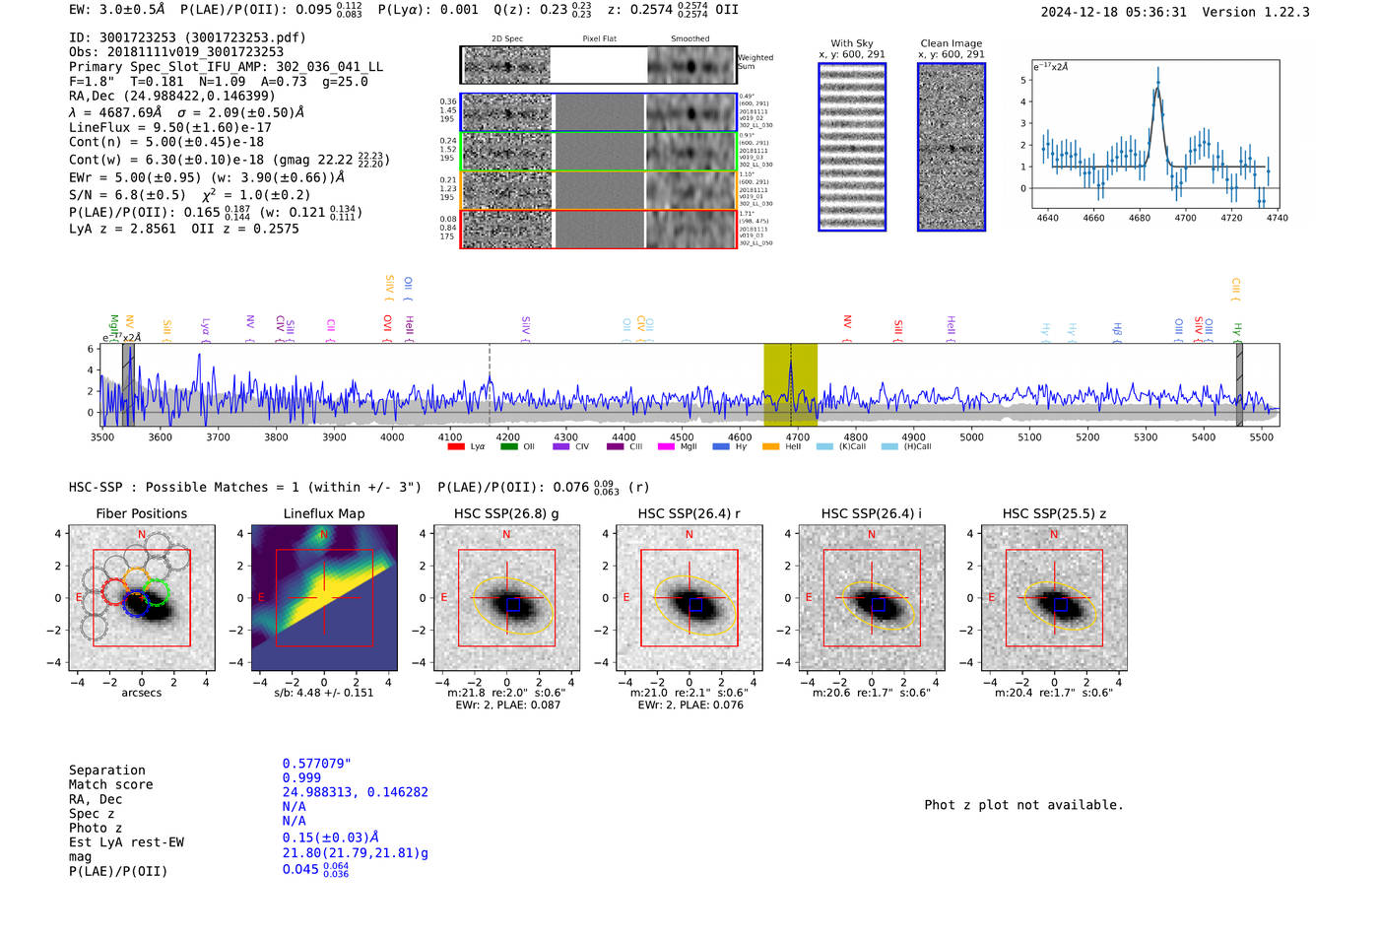Select the orange-bordered fiber spectrum row
The width and height of the screenshot is (1379, 939).
599,189
